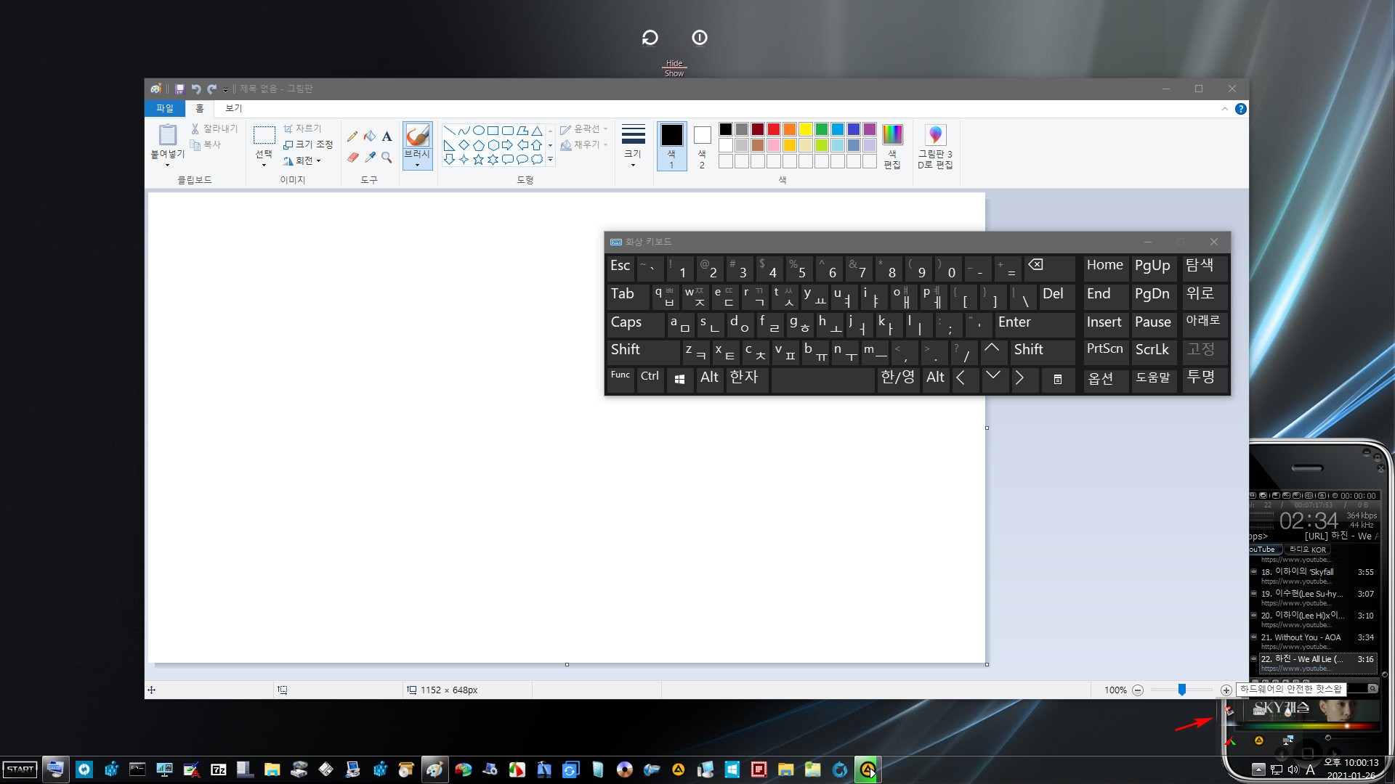Open the 회전 rotate dropdown
This screenshot has width=1395, height=784.
coord(302,160)
